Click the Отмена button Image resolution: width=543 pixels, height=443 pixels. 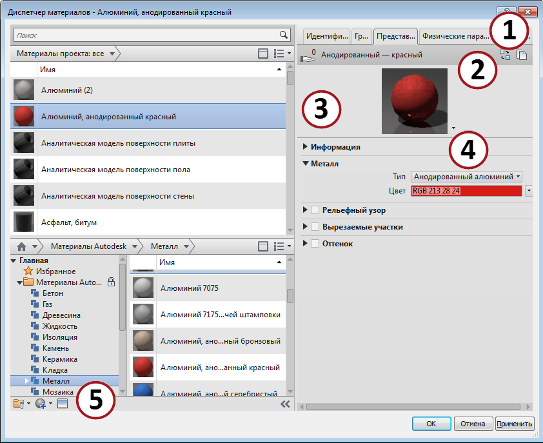coord(473,423)
